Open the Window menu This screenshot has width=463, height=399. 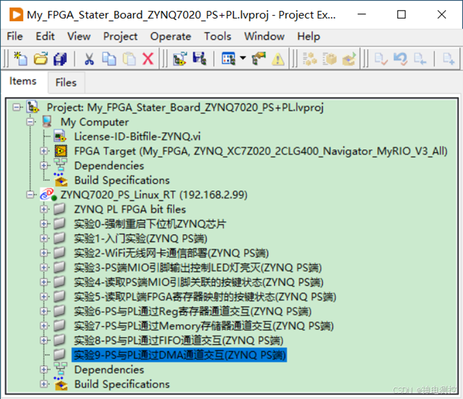(x=264, y=36)
